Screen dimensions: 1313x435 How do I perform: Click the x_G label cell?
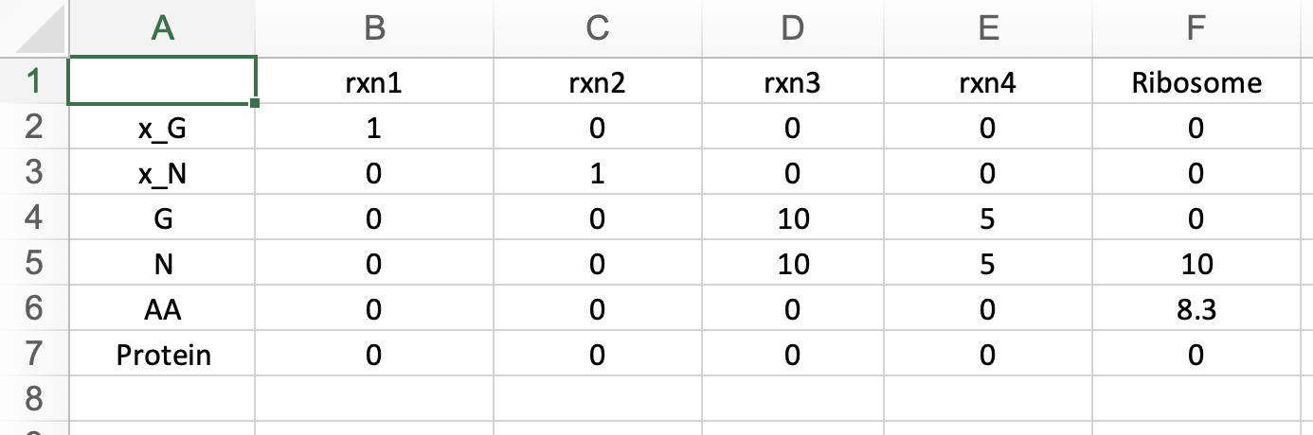163,128
